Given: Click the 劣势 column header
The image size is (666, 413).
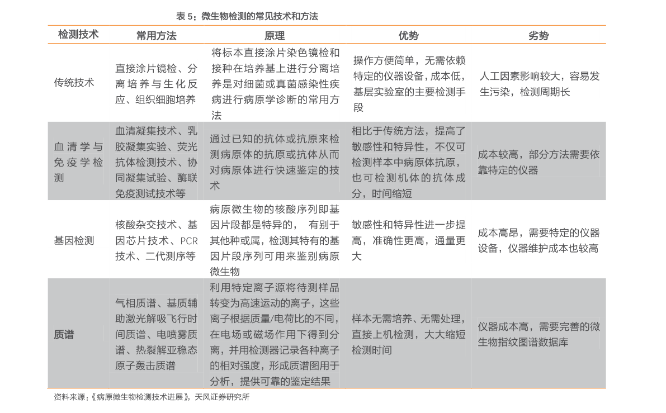Looking at the screenshot, I should [x=538, y=36].
